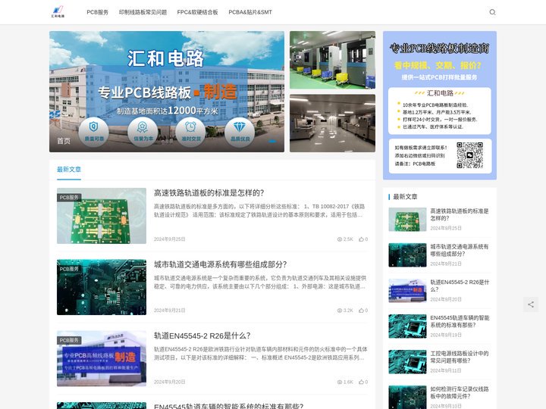
Task: Click the QR code in sidebar banner
Action: 469,155
